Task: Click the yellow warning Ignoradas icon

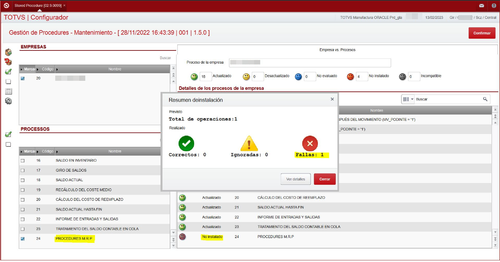Action: pyautogui.click(x=249, y=143)
